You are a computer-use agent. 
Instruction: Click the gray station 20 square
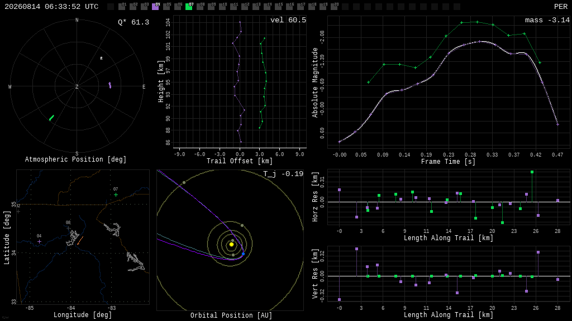pos(334,6)
